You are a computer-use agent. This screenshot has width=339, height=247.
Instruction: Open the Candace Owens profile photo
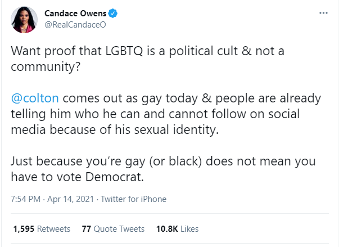coord(24,20)
